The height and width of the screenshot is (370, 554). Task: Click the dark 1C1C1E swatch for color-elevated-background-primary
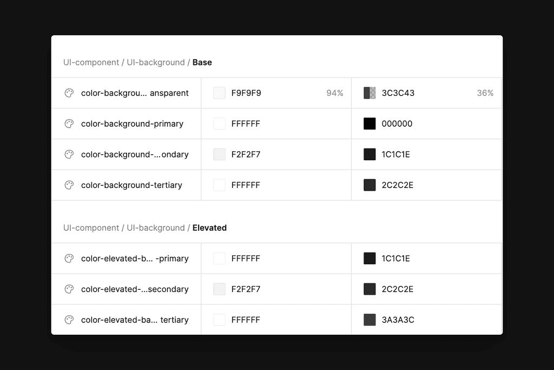click(369, 258)
